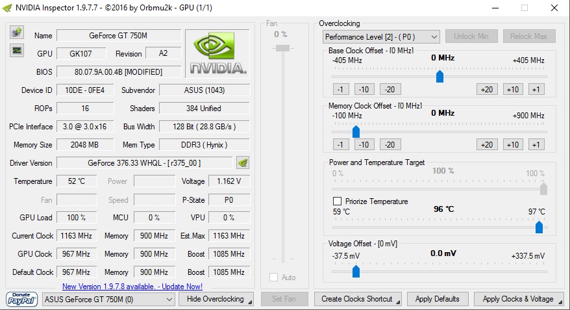Click Base Clock Offset -1 button

click(341, 90)
